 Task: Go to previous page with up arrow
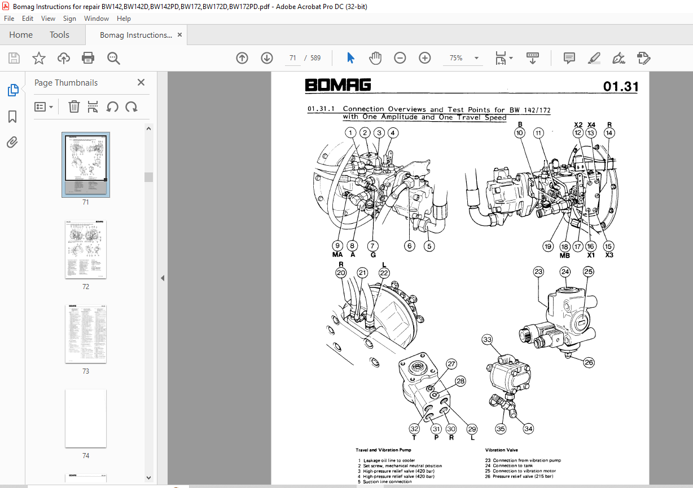tap(242, 58)
